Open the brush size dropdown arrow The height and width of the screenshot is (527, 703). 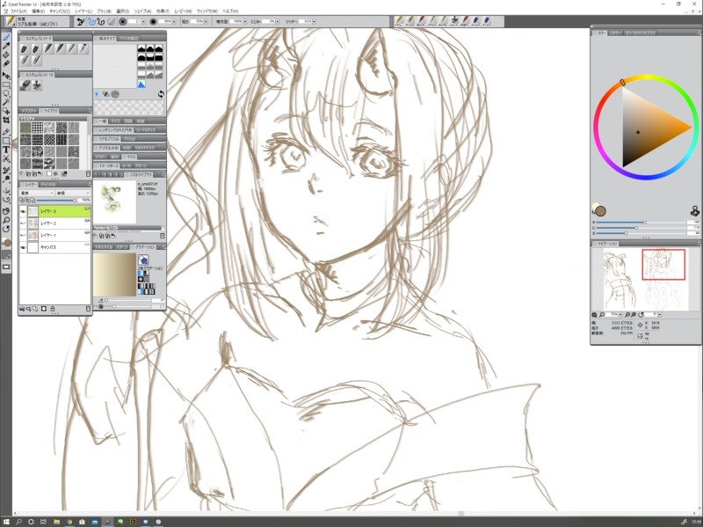(144, 21)
